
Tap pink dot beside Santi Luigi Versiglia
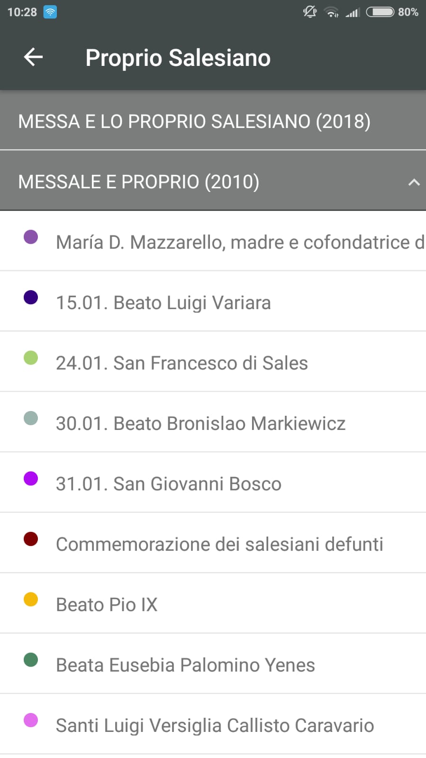pos(31,720)
